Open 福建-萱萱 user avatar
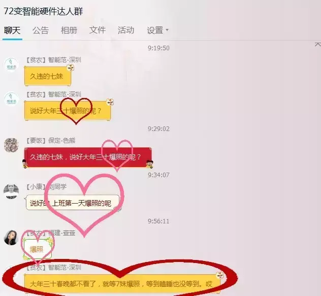 pyautogui.click(x=11, y=238)
